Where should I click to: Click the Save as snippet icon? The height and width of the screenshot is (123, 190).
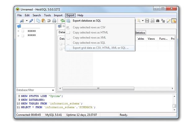click(152, 21)
